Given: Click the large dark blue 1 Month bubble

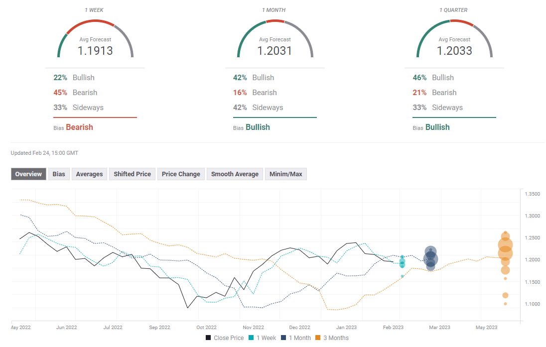Looking at the screenshot, I should click(x=430, y=259).
